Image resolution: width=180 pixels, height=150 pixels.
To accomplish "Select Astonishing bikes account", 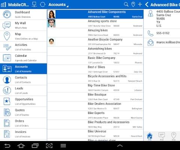I will 95,51.
